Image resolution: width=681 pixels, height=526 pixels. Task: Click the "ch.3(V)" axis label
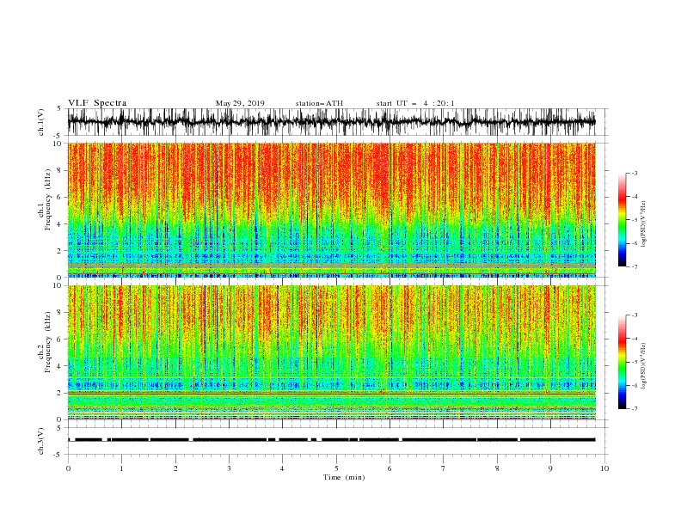point(41,441)
